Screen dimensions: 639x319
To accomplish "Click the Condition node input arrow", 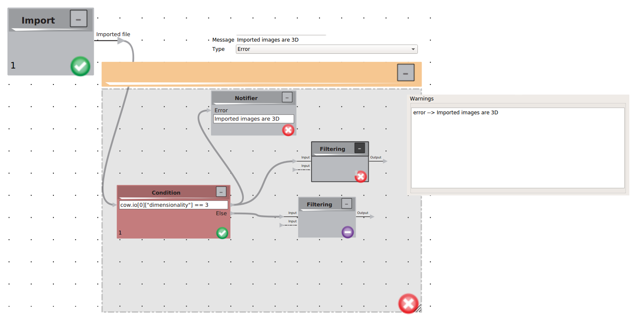I will point(114,205).
